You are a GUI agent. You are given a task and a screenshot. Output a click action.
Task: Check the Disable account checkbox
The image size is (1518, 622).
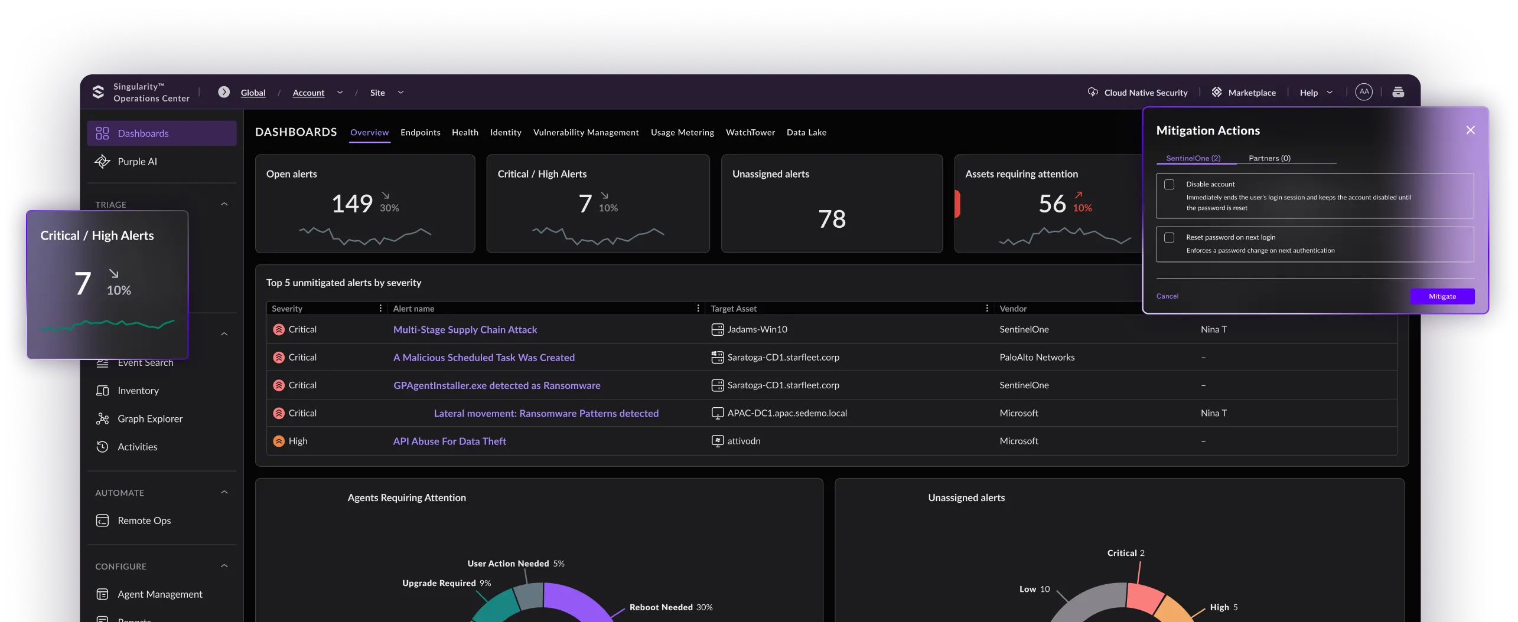(1169, 185)
